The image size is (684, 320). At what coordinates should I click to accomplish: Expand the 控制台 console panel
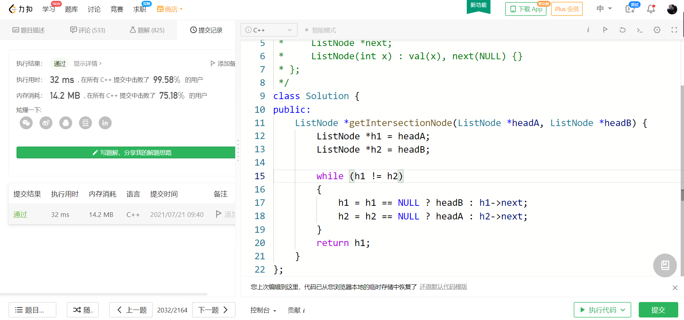(x=263, y=310)
